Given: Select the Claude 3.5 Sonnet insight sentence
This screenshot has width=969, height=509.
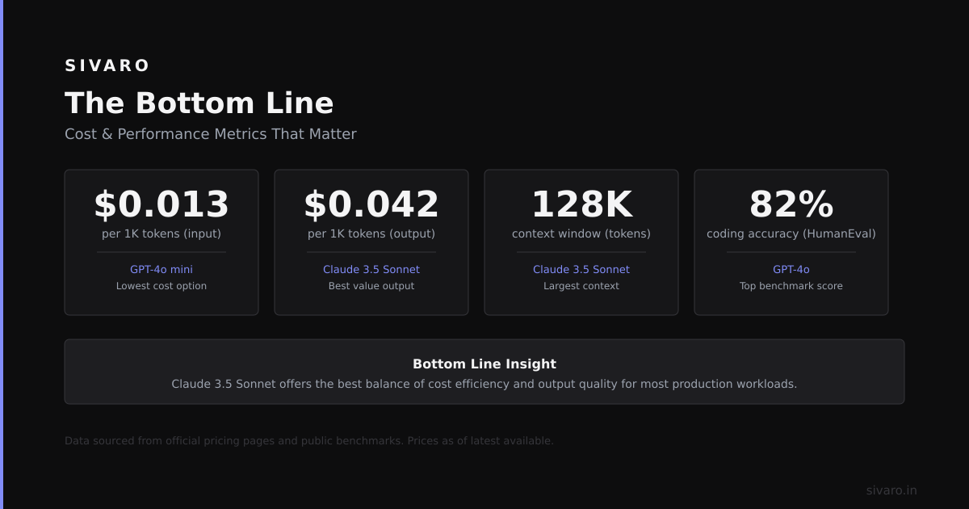Looking at the screenshot, I should point(484,384).
